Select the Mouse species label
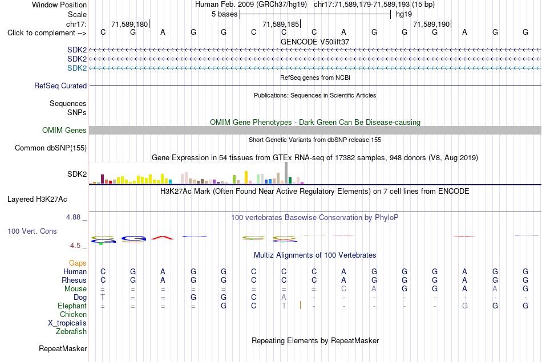542x362 pixels. pos(76,289)
